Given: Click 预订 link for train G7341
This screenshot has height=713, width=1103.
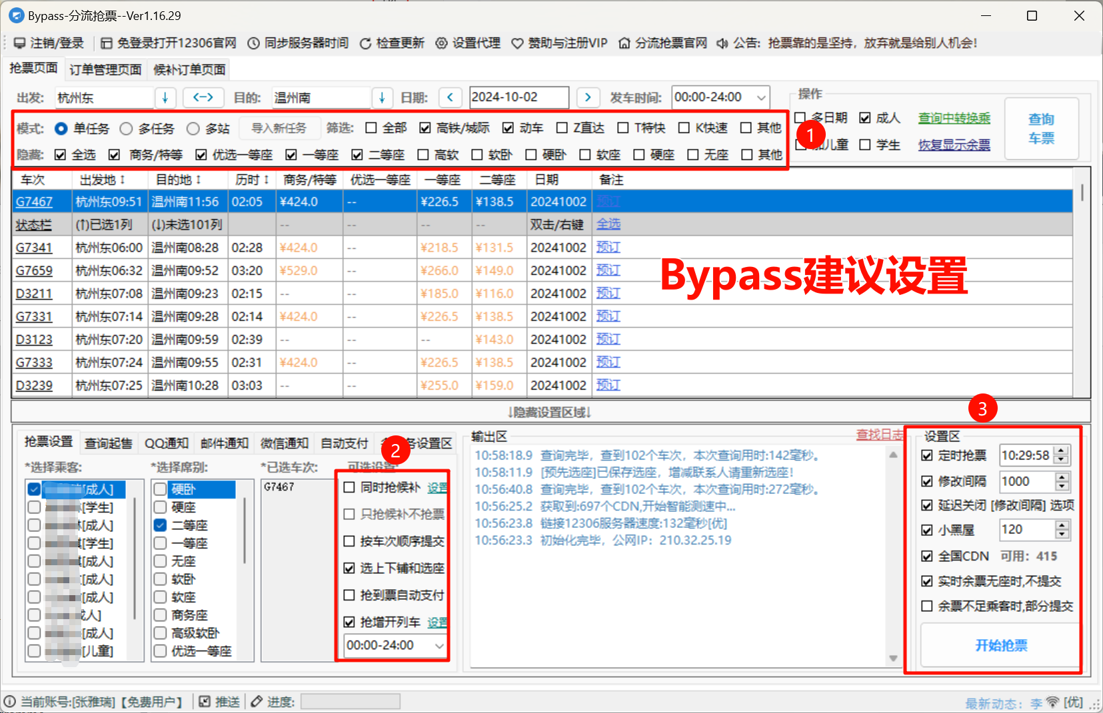Looking at the screenshot, I should coord(608,248).
